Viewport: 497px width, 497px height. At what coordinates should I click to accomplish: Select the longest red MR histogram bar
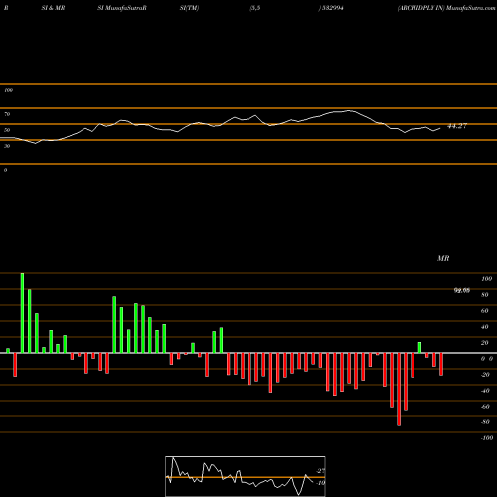point(399,390)
